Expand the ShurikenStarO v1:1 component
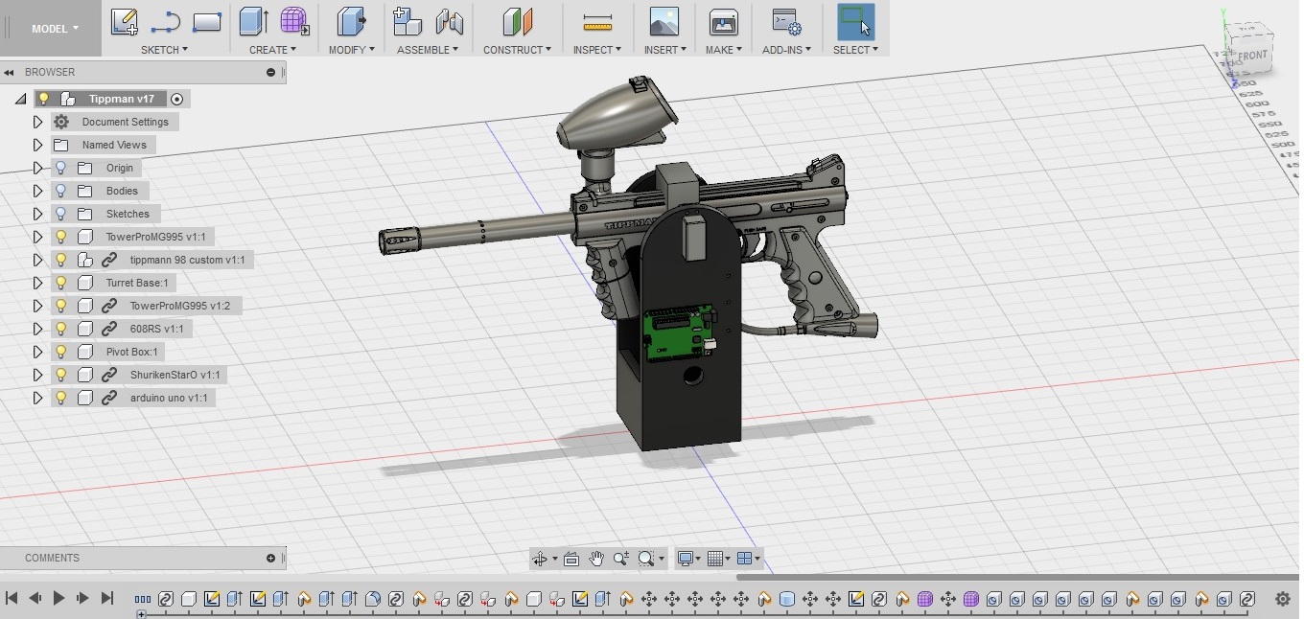 click(38, 375)
